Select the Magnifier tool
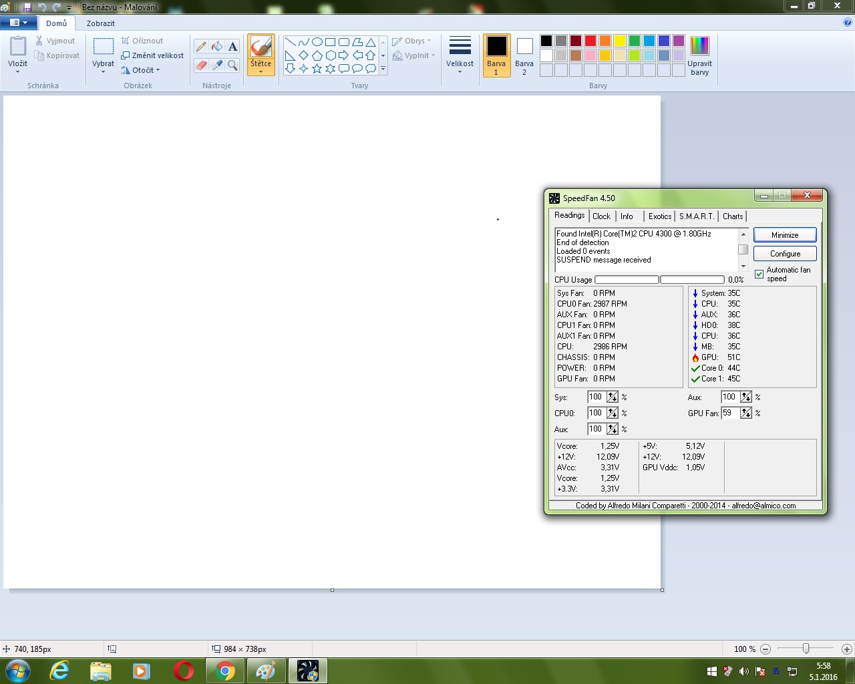Viewport: 855px width, 684px height. point(232,65)
